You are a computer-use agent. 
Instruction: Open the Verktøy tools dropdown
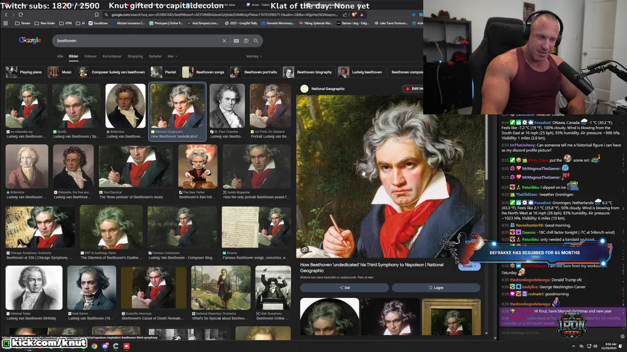[x=254, y=56]
